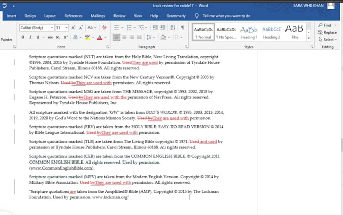Viewport: 343px width, 215px height.
Task: Decrease paragraph indent
Action: [x=155, y=27]
